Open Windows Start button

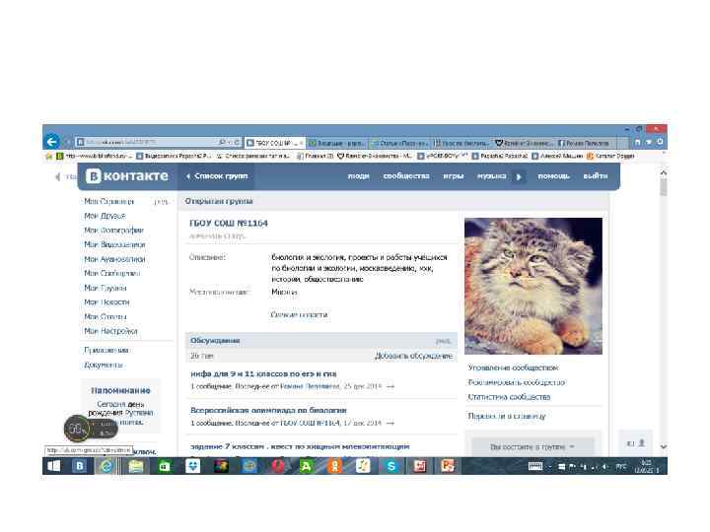coord(54,466)
